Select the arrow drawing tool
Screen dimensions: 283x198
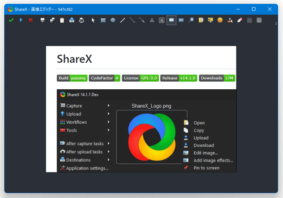(x=142, y=20)
